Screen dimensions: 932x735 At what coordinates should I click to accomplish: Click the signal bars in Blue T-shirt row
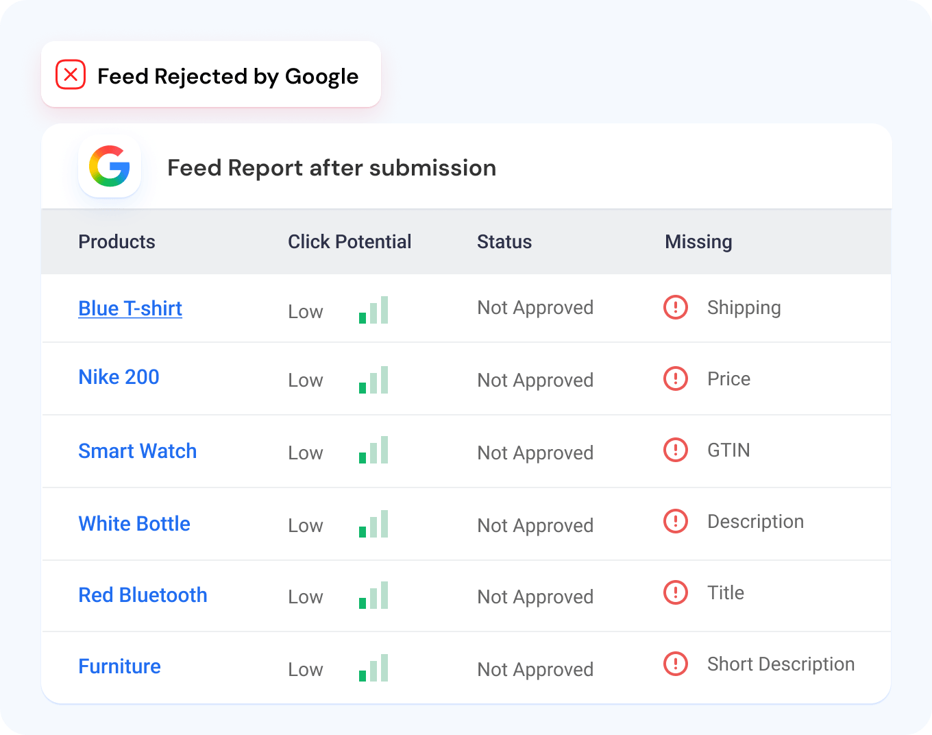pyautogui.click(x=373, y=310)
